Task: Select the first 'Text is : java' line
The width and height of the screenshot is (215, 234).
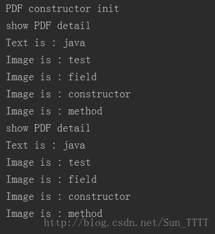Action: pos(46,43)
